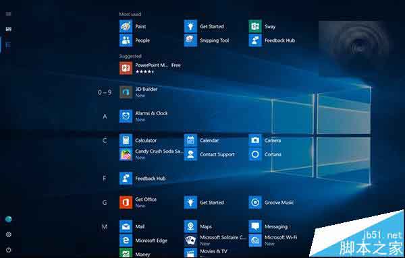Click the 'Free' label on PowerPoint suggestion
The height and width of the screenshot is (258, 405).
tap(176, 65)
